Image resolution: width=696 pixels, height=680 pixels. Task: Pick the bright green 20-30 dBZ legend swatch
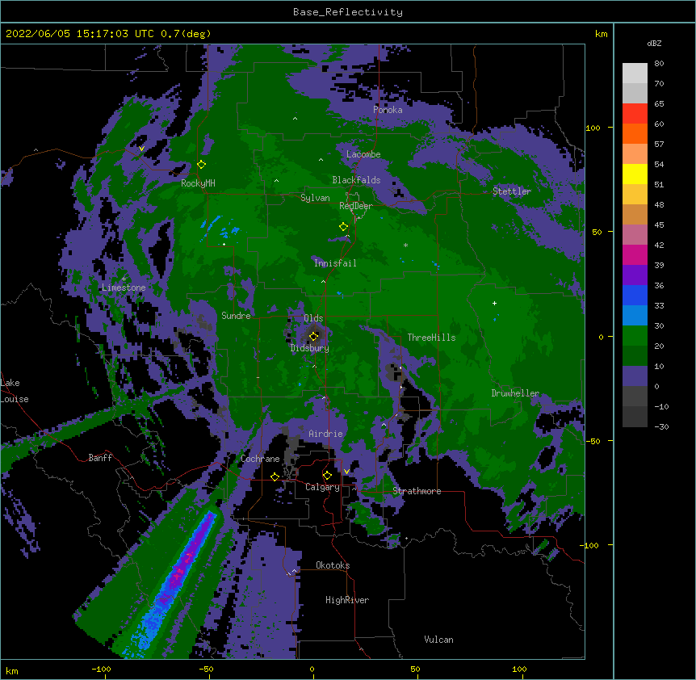pyautogui.click(x=635, y=336)
